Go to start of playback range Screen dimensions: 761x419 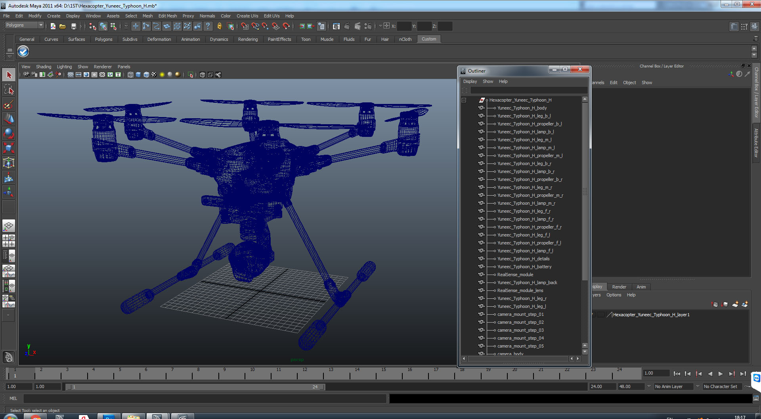tap(677, 374)
